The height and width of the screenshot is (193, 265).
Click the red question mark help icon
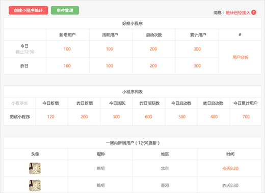coord(254,13)
